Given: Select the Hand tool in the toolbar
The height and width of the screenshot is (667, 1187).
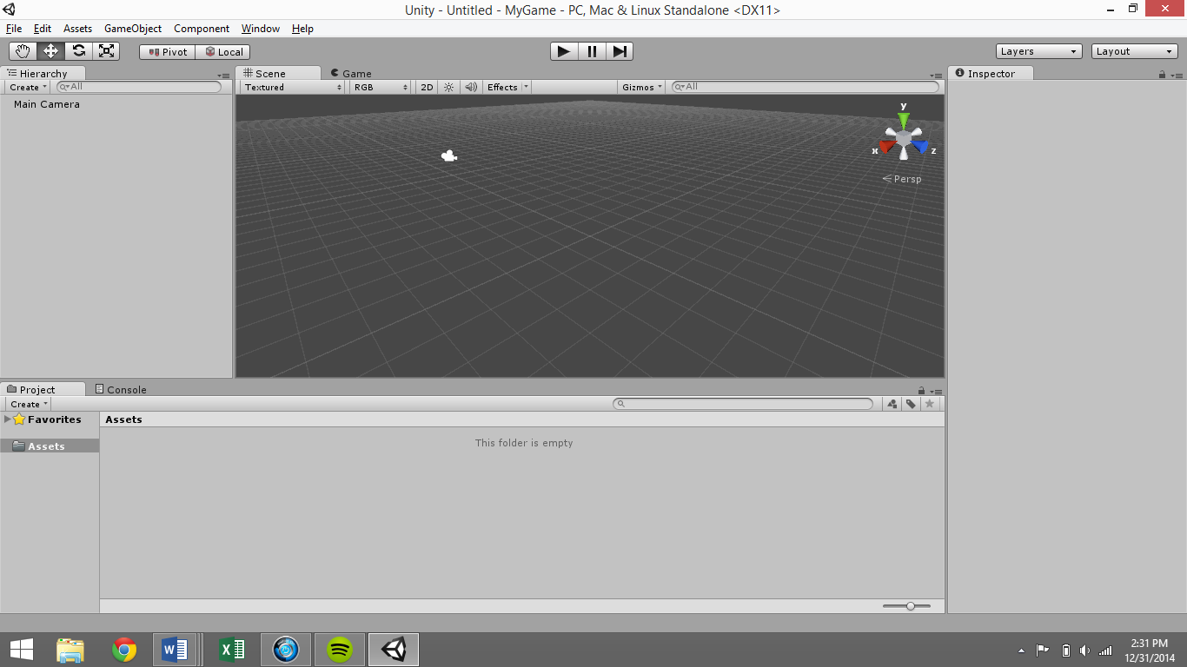Looking at the screenshot, I should coord(23,51).
